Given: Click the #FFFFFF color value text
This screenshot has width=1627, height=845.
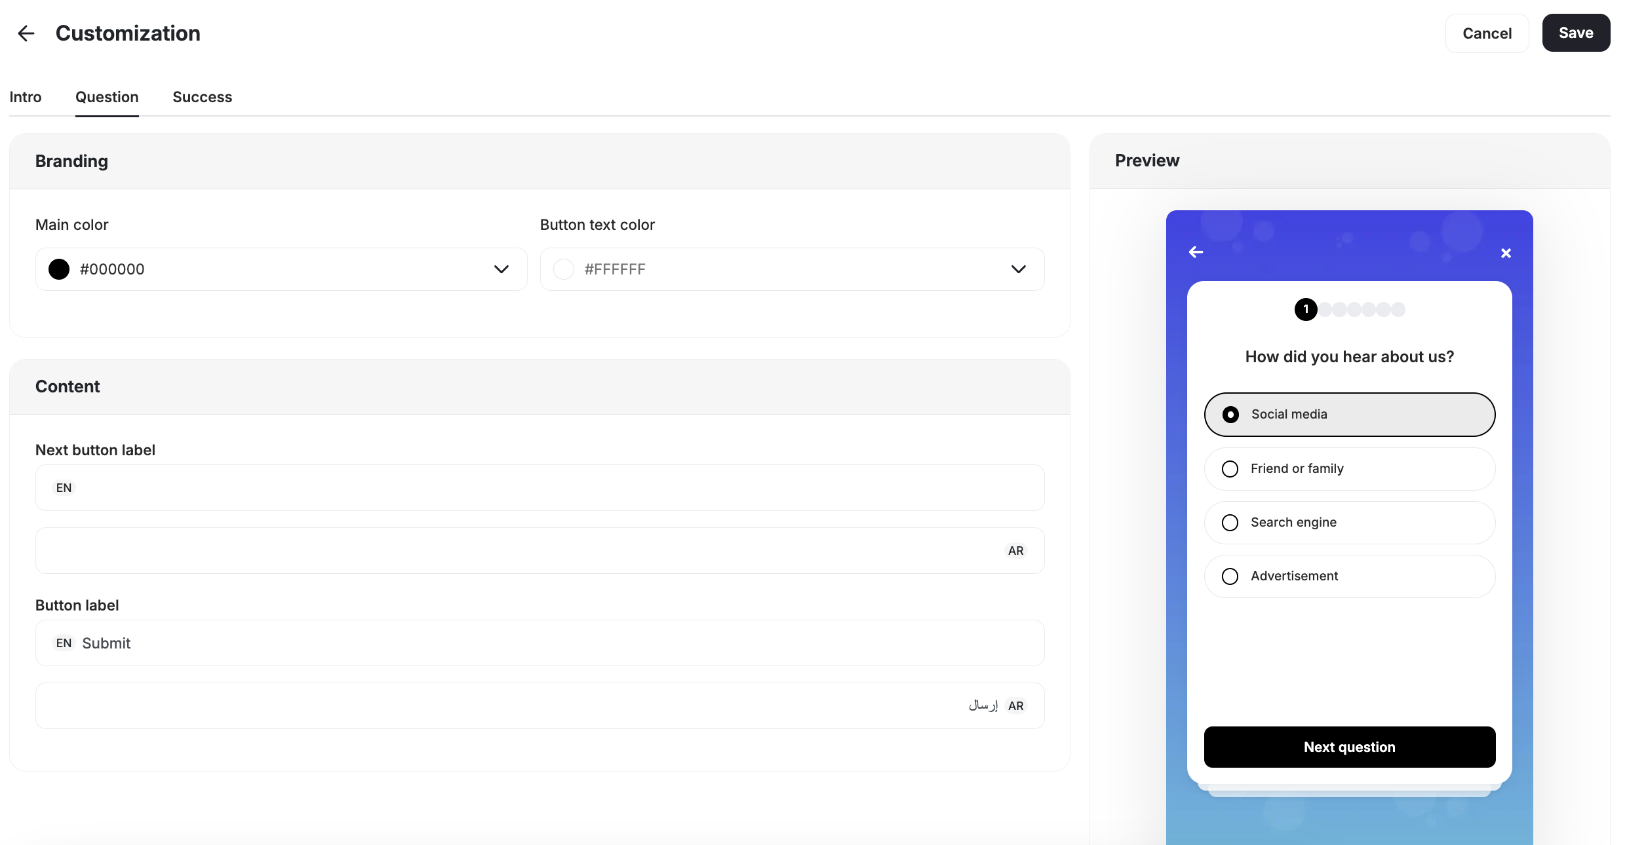Looking at the screenshot, I should click(x=615, y=269).
